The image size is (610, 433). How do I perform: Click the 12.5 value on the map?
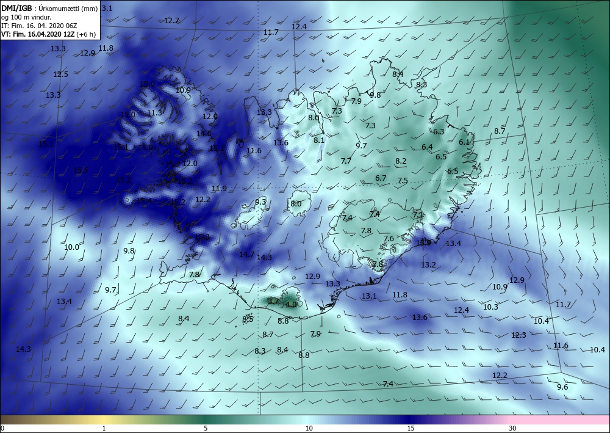[60, 74]
